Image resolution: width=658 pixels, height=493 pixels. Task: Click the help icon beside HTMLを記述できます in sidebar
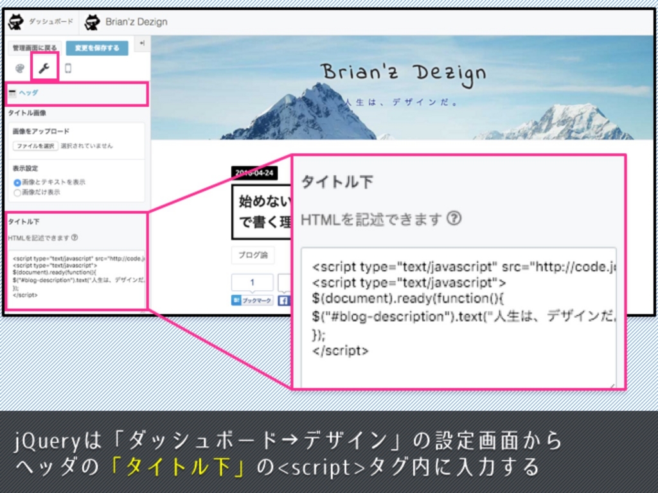point(75,238)
